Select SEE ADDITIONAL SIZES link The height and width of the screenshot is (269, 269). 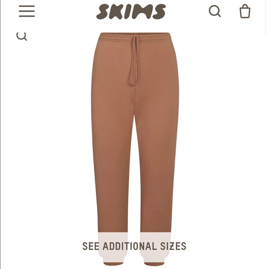click(x=134, y=246)
